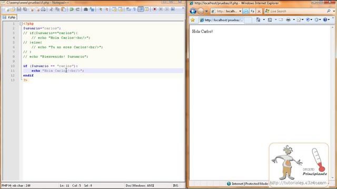Click the INS indicator in Notepad++ status bar
The width and height of the screenshot is (337, 189).
pyautogui.click(x=175, y=185)
